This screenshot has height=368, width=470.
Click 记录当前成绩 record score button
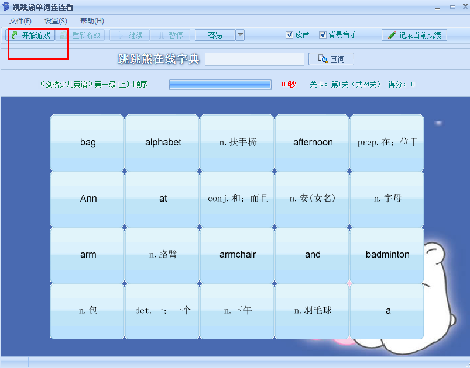[414, 35]
